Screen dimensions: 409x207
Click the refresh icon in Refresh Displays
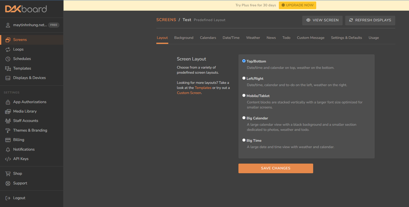click(351, 20)
